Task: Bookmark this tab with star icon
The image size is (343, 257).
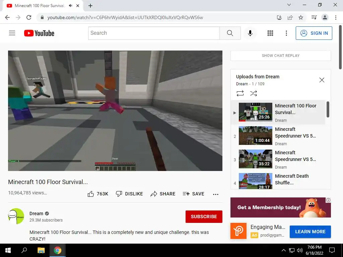Action: (301, 17)
